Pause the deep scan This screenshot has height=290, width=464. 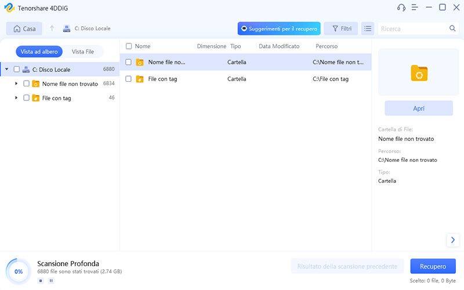click(x=51, y=281)
